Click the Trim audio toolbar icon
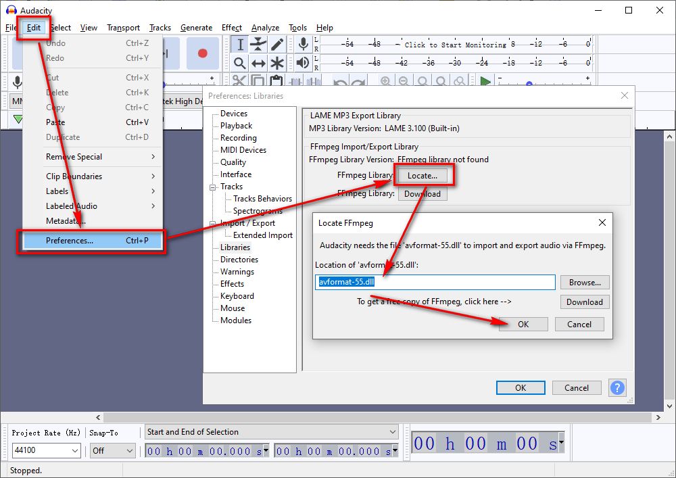This screenshot has width=676, height=478. pyautogui.click(x=295, y=81)
